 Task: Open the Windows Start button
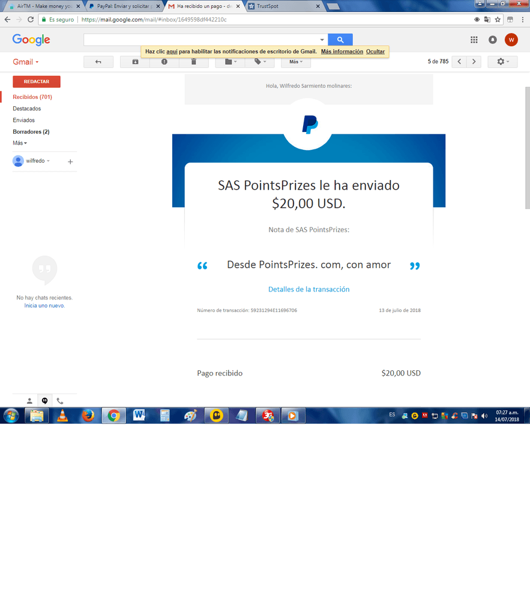point(11,416)
